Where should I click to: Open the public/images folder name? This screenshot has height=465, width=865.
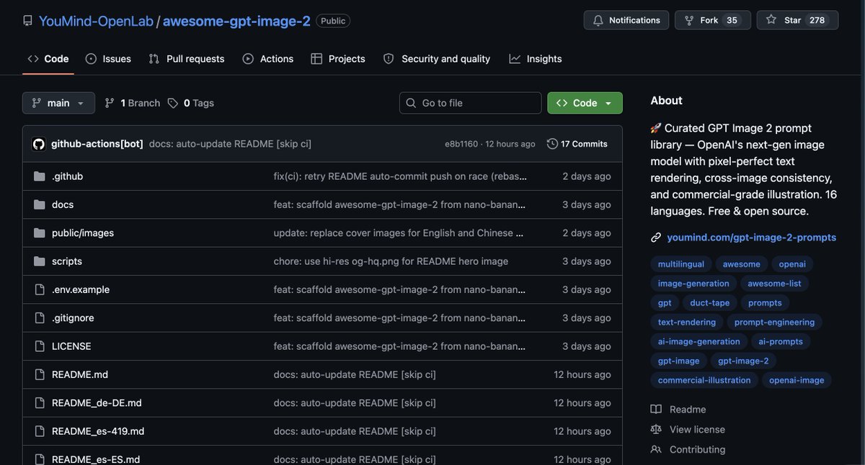click(83, 233)
